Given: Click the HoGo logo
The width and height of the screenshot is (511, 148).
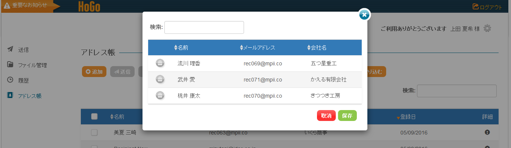Looking at the screenshot, I should (89, 6).
